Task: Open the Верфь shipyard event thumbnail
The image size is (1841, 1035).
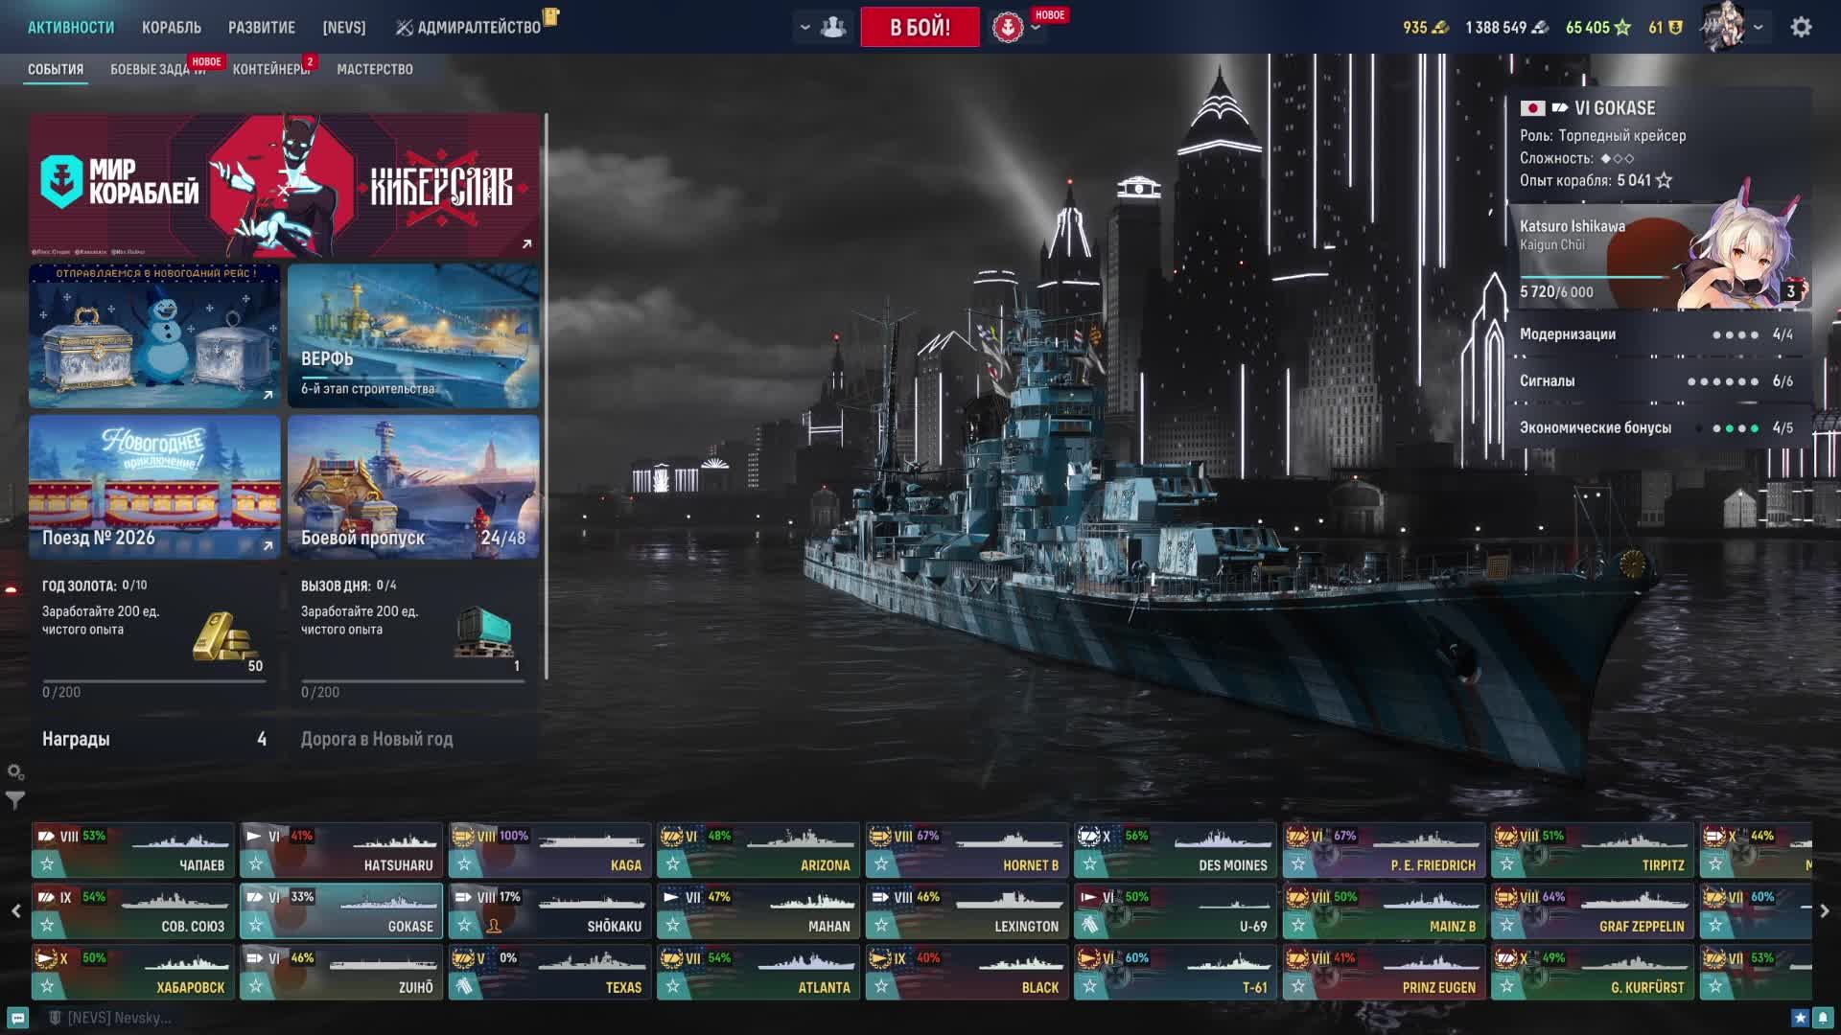Action: [x=413, y=335]
